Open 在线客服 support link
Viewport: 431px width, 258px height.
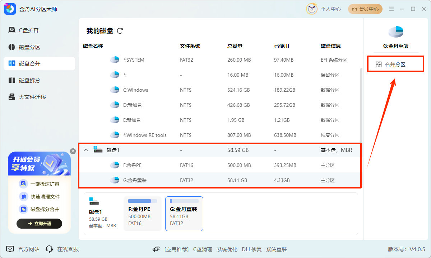click(68, 249)
